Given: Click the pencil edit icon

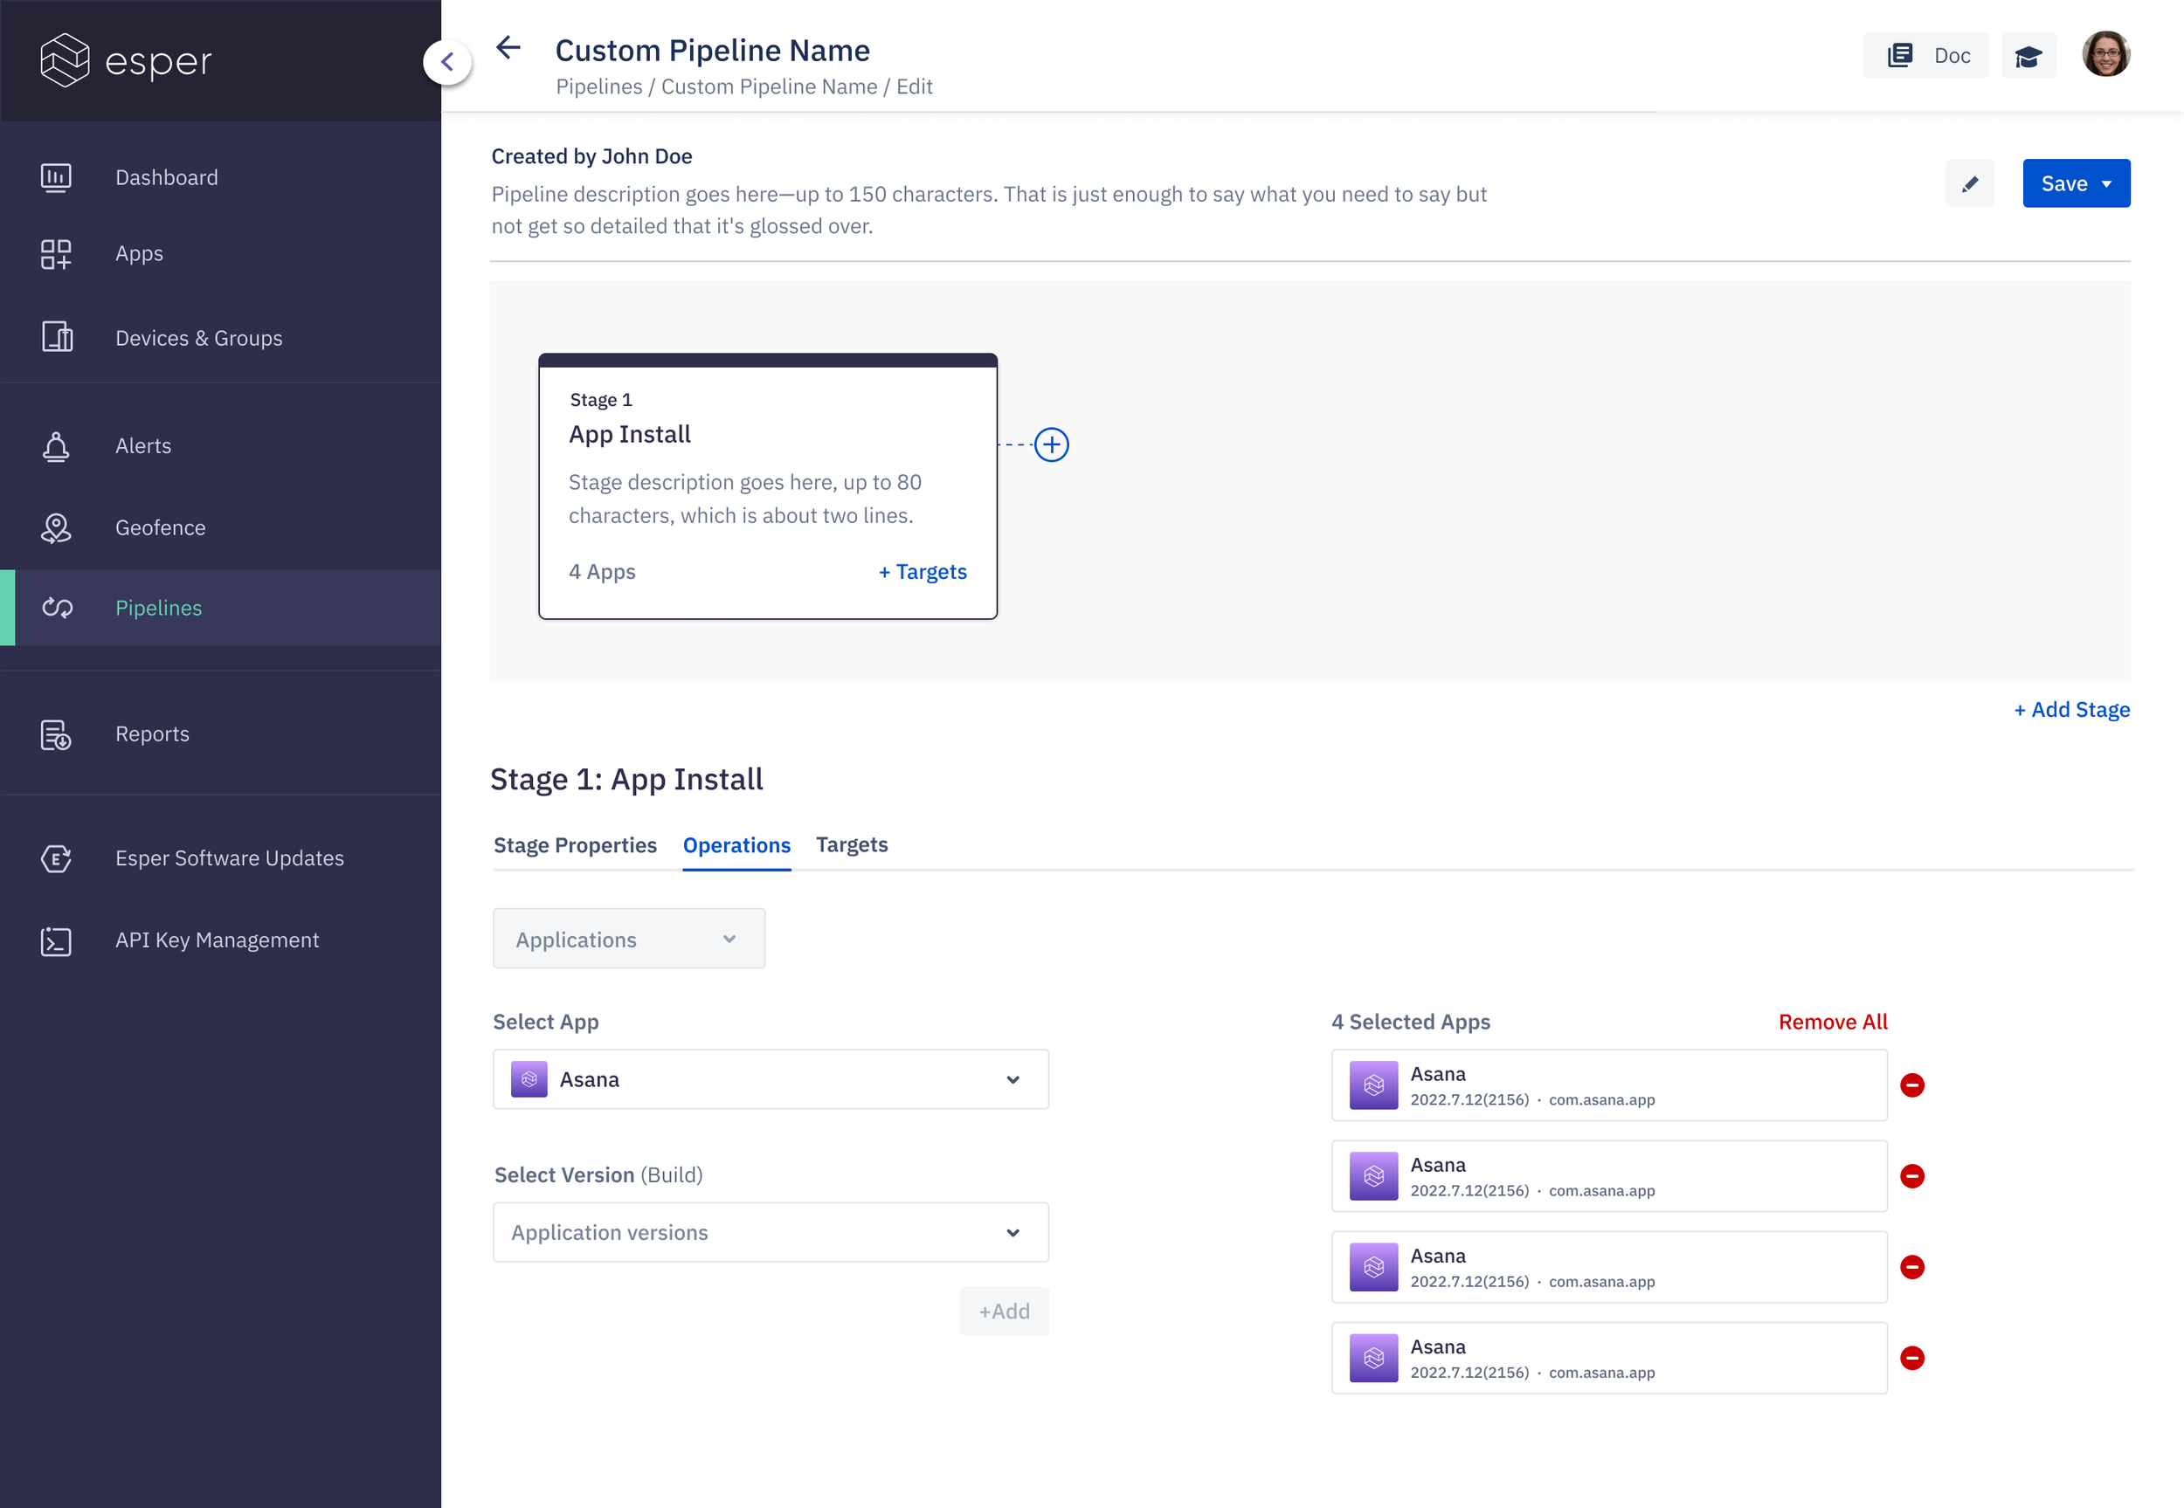Looking at the screenshot, I should 1969,183.
